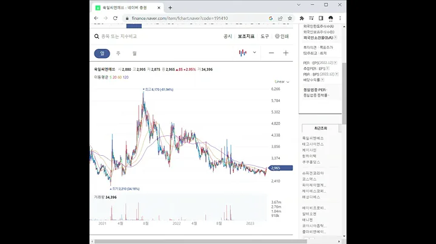Select the 주 weekly chart period tab
This screenshot has height=244, width=436.
[x=118, y=53]
